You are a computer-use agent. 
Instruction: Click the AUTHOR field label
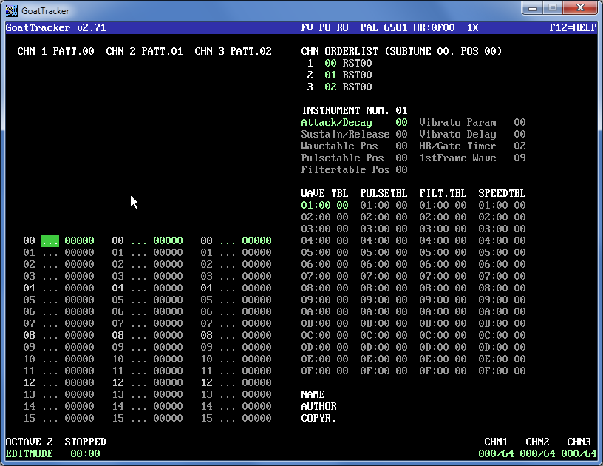click(x=318, y=406)
